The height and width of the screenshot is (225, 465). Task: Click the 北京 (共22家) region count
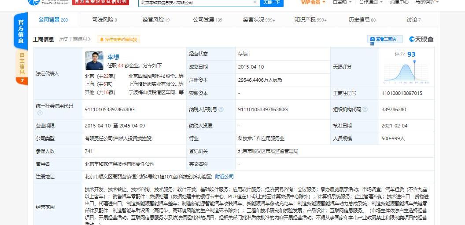(100, 76)
